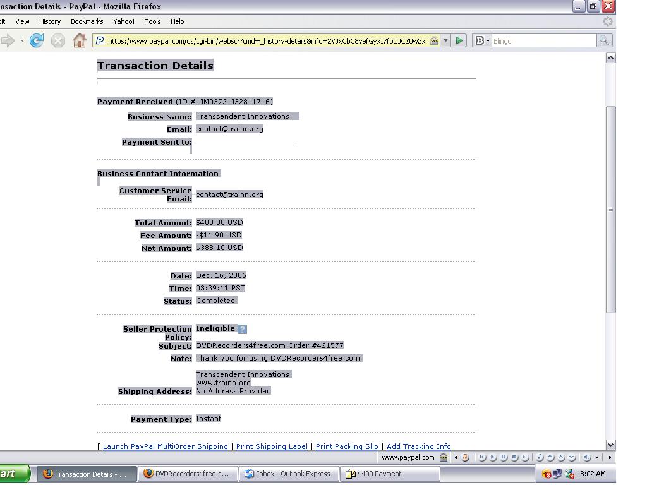Open the Help menu
The image size is (647, 485).
(178, 21)
